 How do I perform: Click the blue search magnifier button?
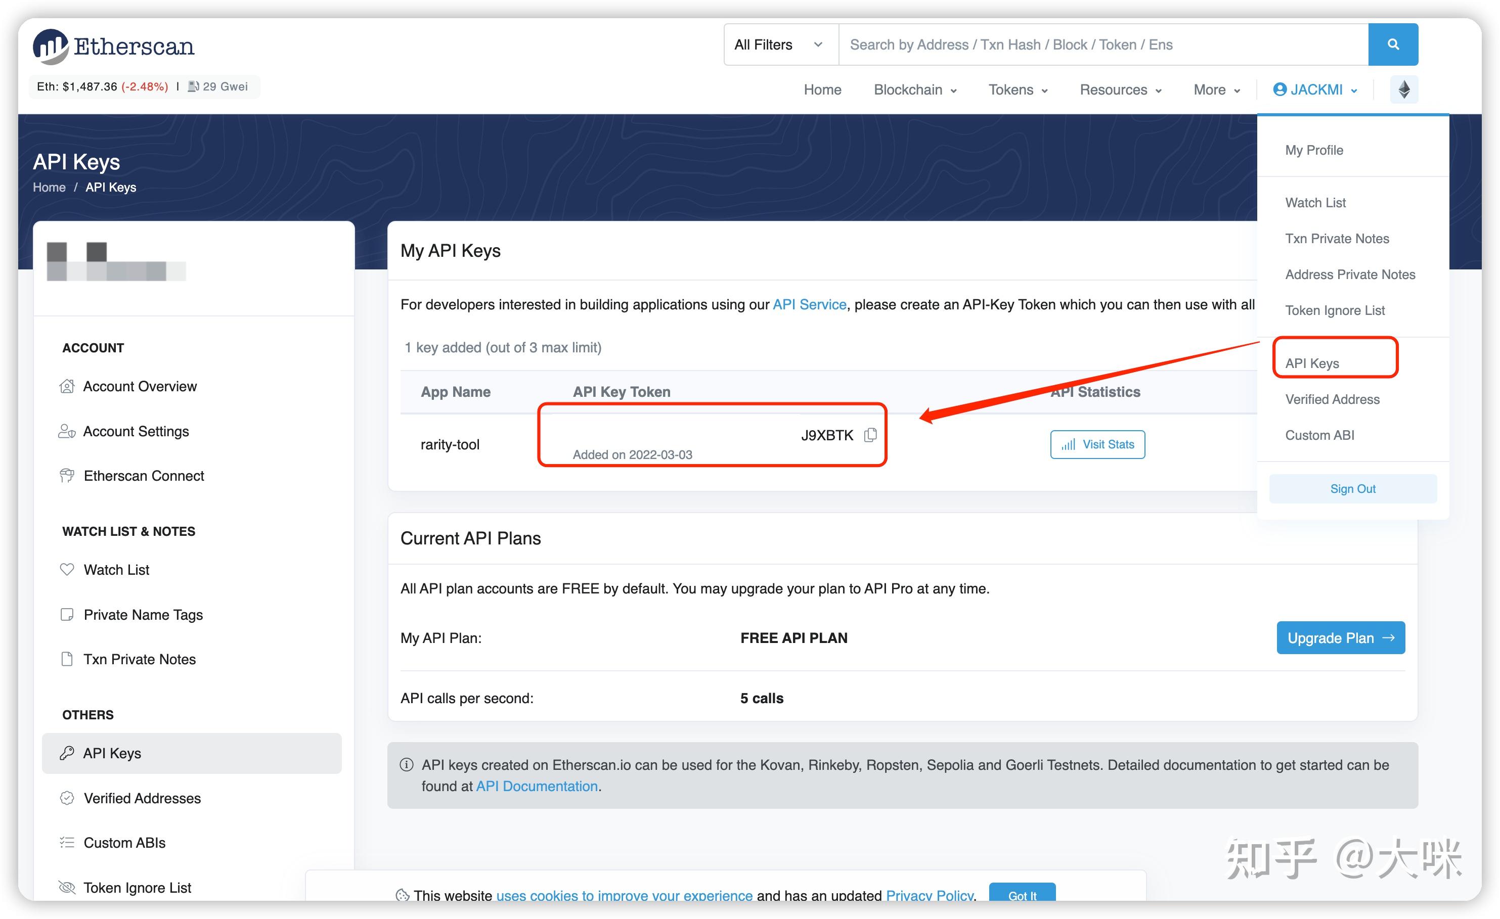tap(1392, 44)
